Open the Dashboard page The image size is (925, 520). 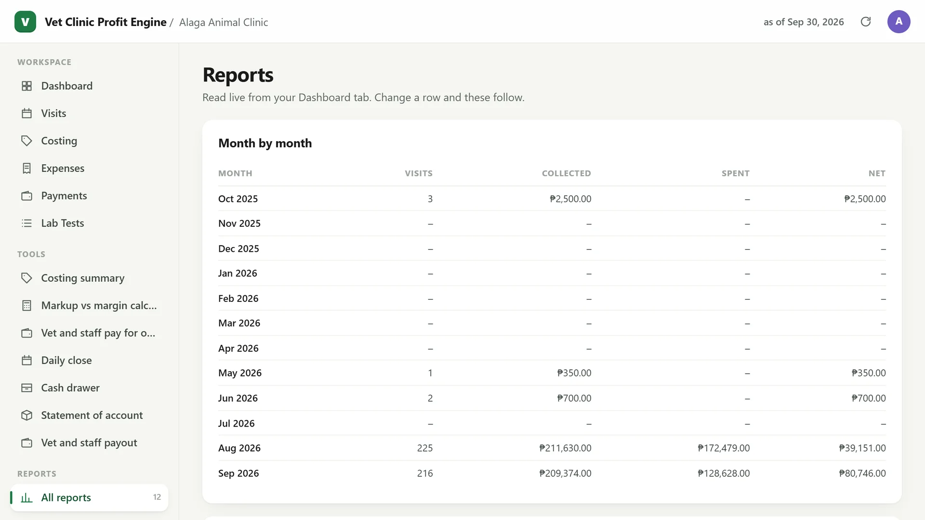(x=89, y=86)
